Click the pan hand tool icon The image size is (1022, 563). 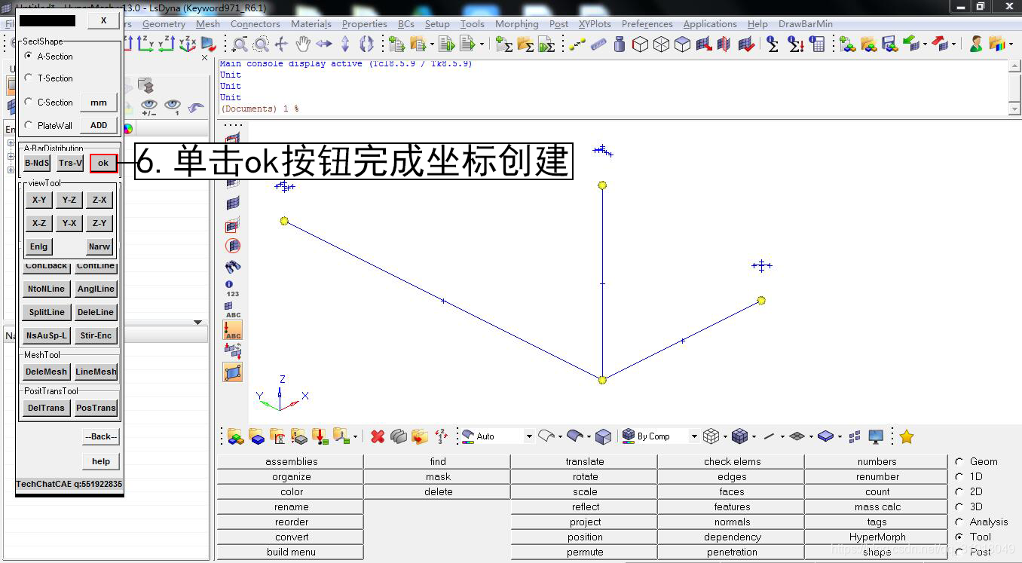point(303,44)
